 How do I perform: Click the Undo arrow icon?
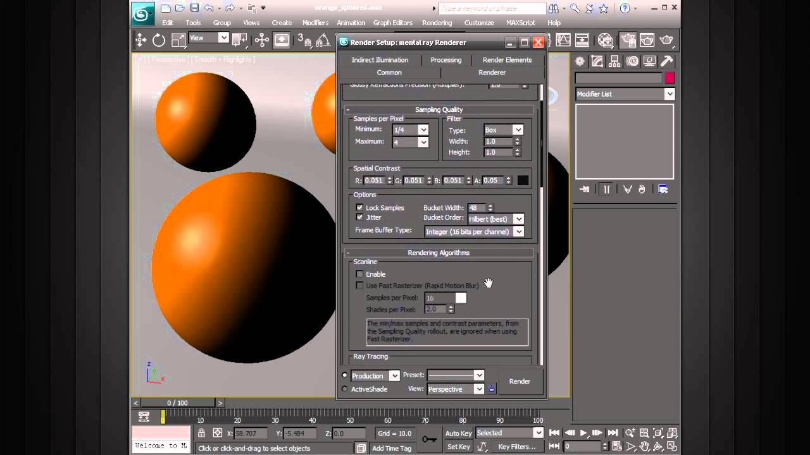pyautogui.click(x=209, y=8)
